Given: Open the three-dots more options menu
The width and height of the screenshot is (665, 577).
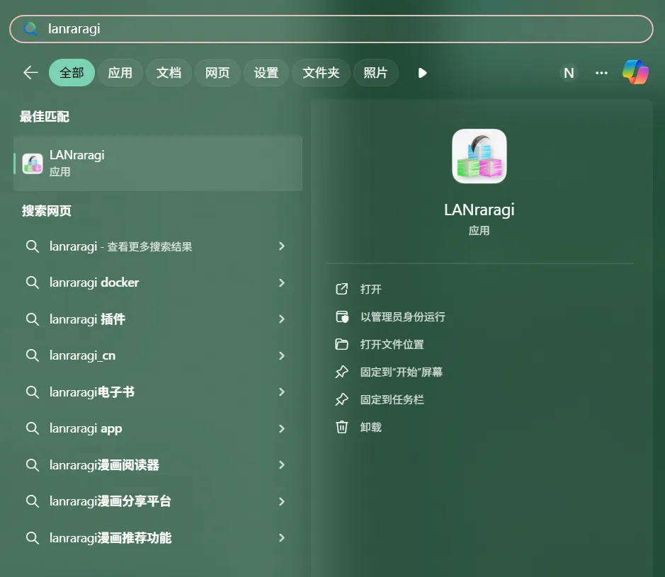Looking at the screenshot, I should (601, 72).
